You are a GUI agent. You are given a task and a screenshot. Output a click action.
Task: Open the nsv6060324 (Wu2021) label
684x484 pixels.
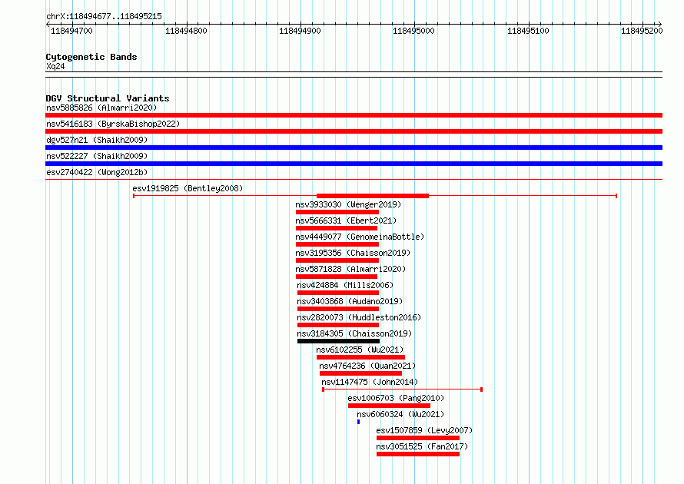click(400, 414)
